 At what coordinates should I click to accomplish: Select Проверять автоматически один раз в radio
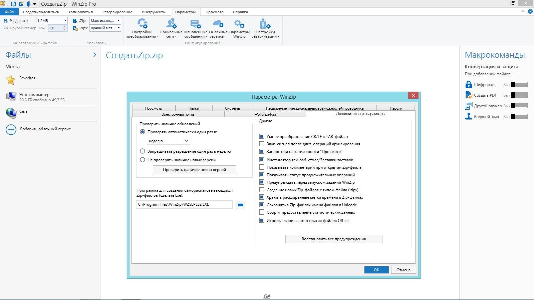[x=143, y=132]
